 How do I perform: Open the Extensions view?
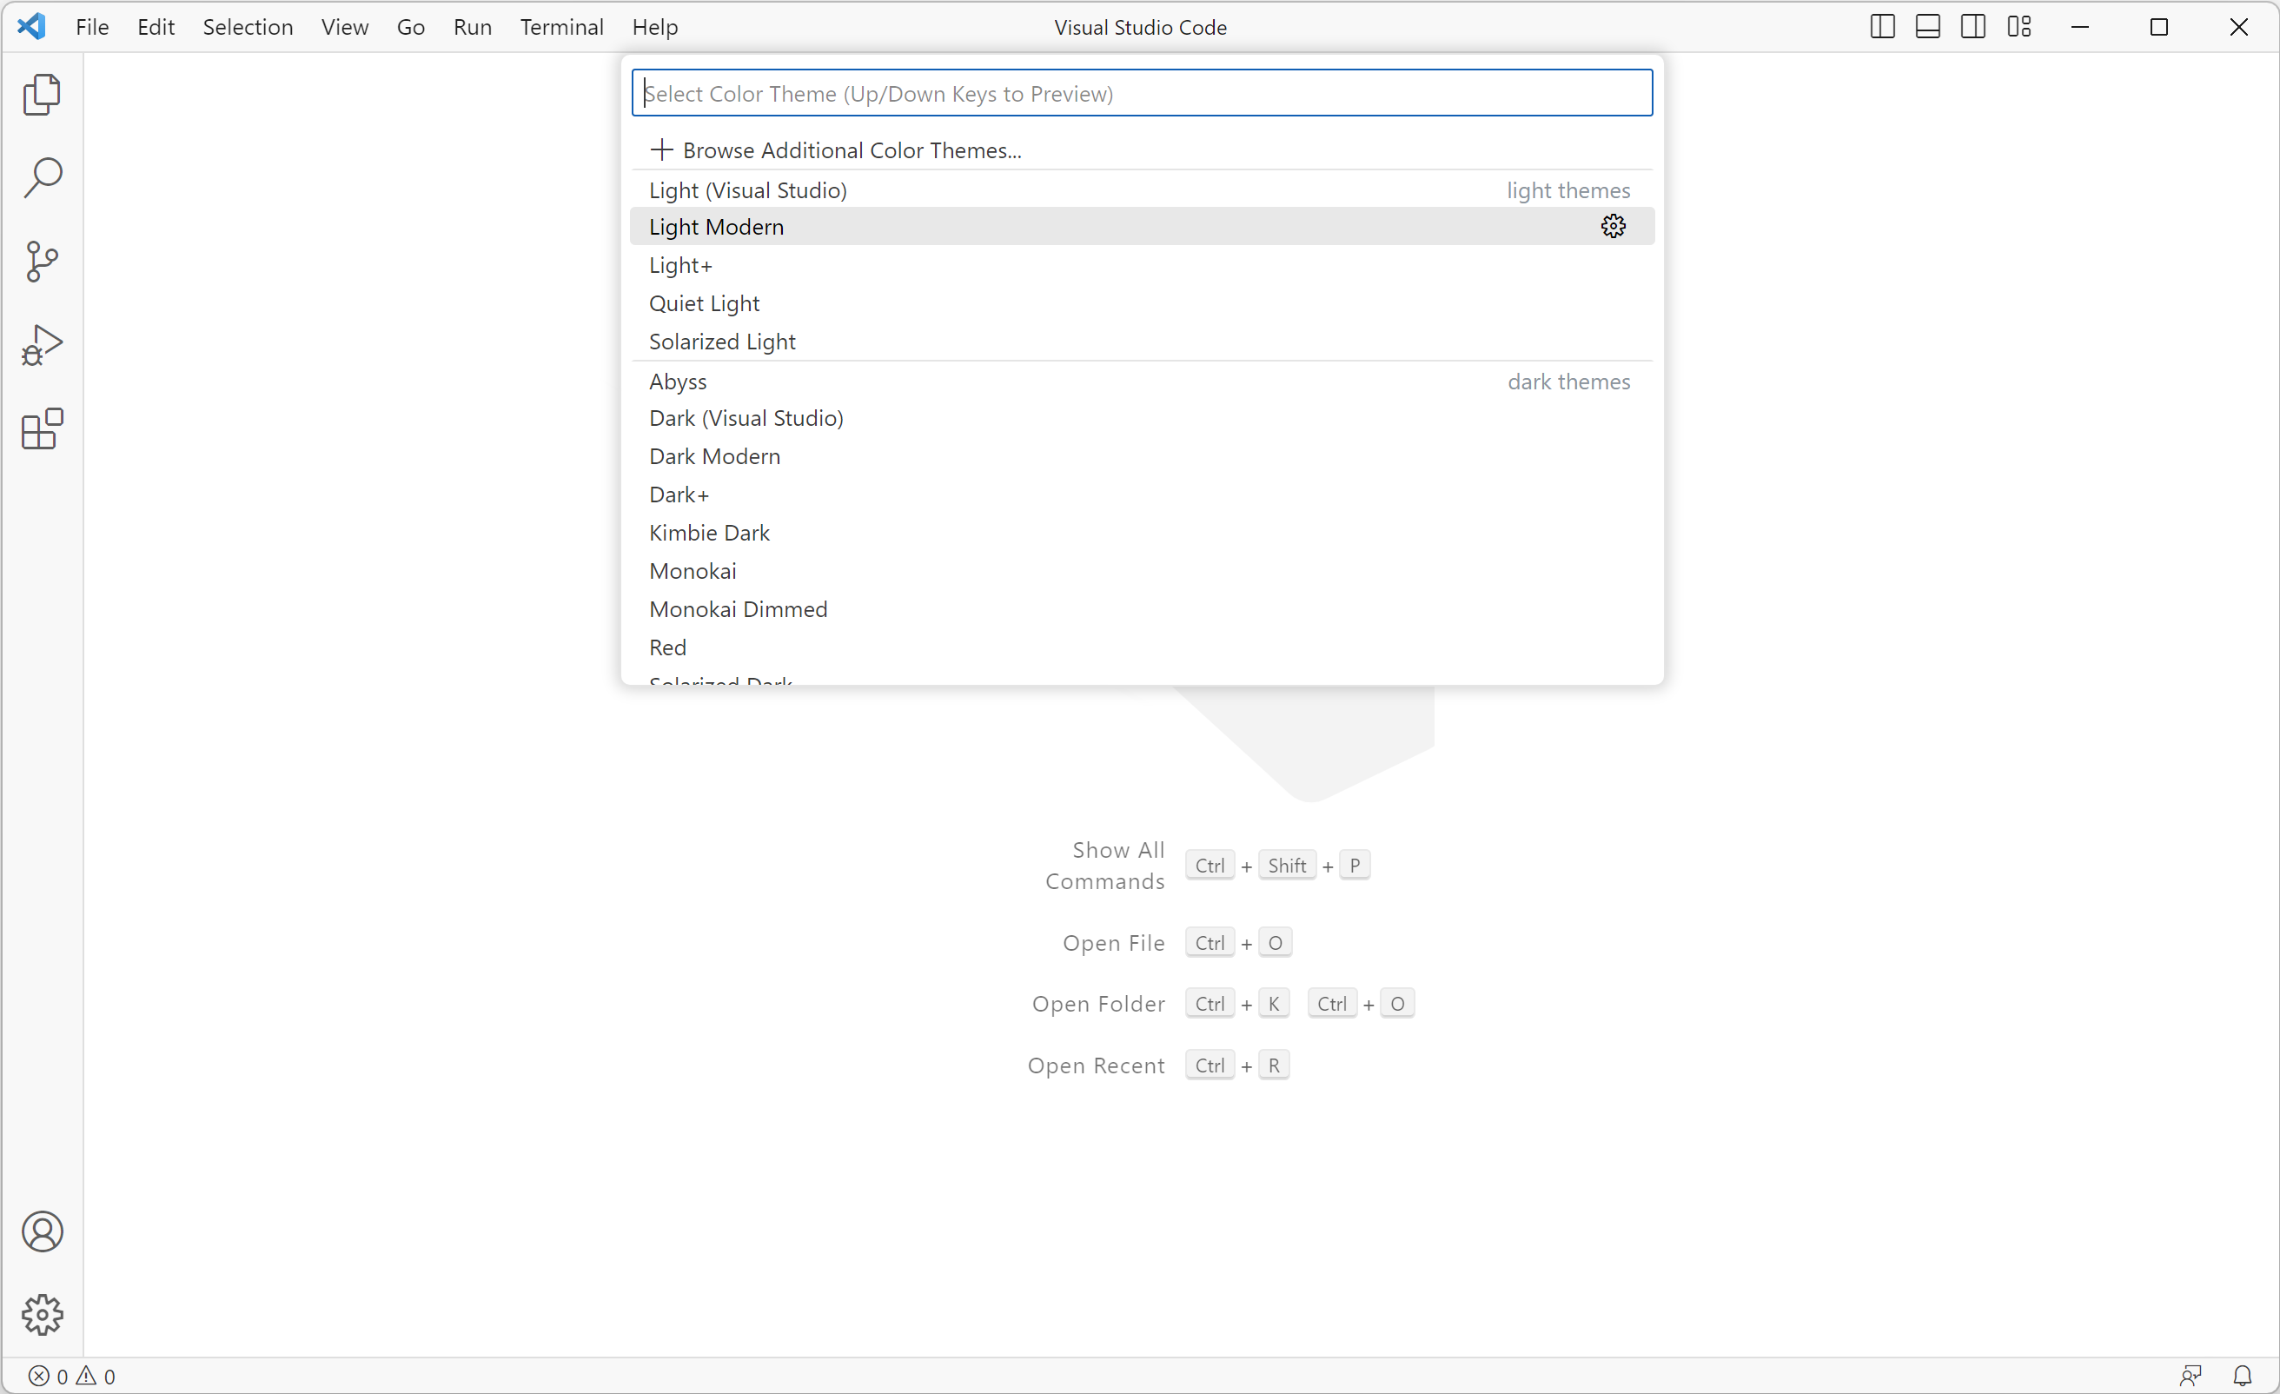pyautogui.click(x=42, y=428)
